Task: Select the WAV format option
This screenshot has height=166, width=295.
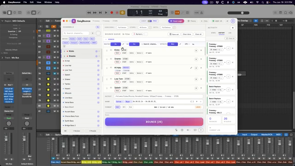Action: [118, 107]
